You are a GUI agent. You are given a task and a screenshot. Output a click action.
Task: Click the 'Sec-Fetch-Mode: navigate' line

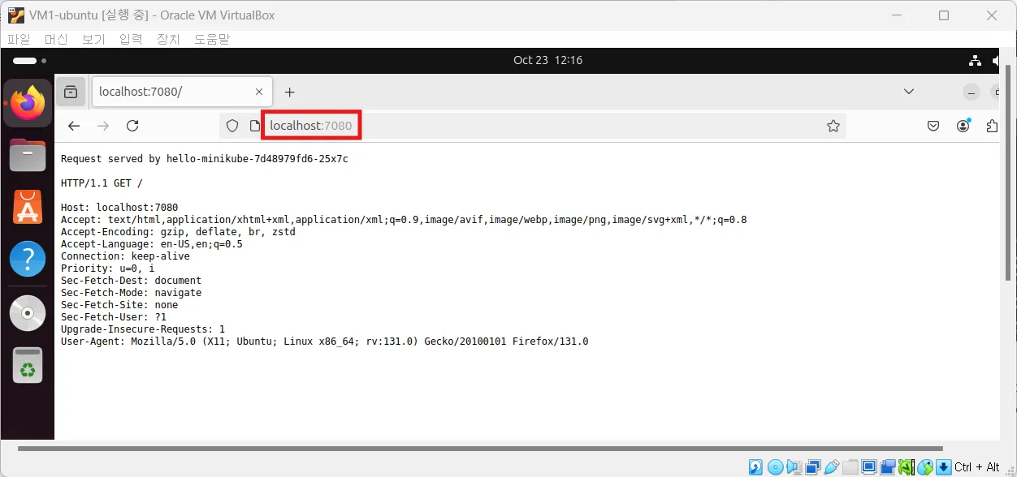(131, 293)
